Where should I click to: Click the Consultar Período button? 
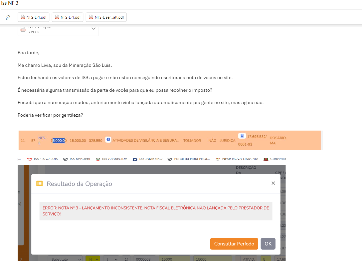234,244
